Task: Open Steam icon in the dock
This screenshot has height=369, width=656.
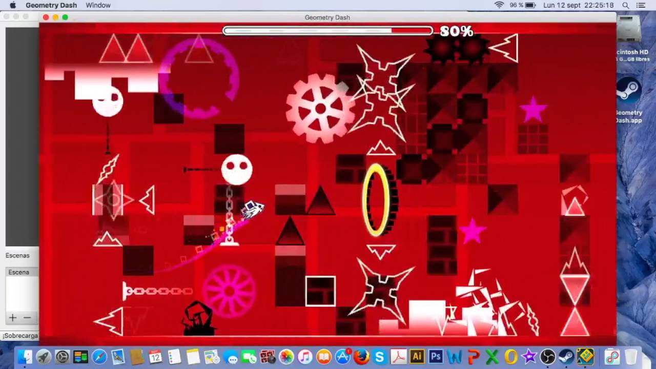Action: click(566, 357)
